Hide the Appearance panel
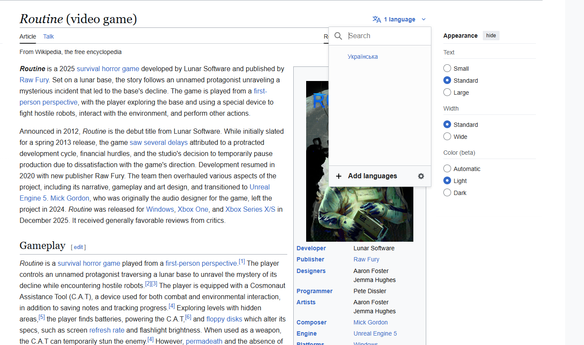The image size is (584, 345). click(491, 36)
